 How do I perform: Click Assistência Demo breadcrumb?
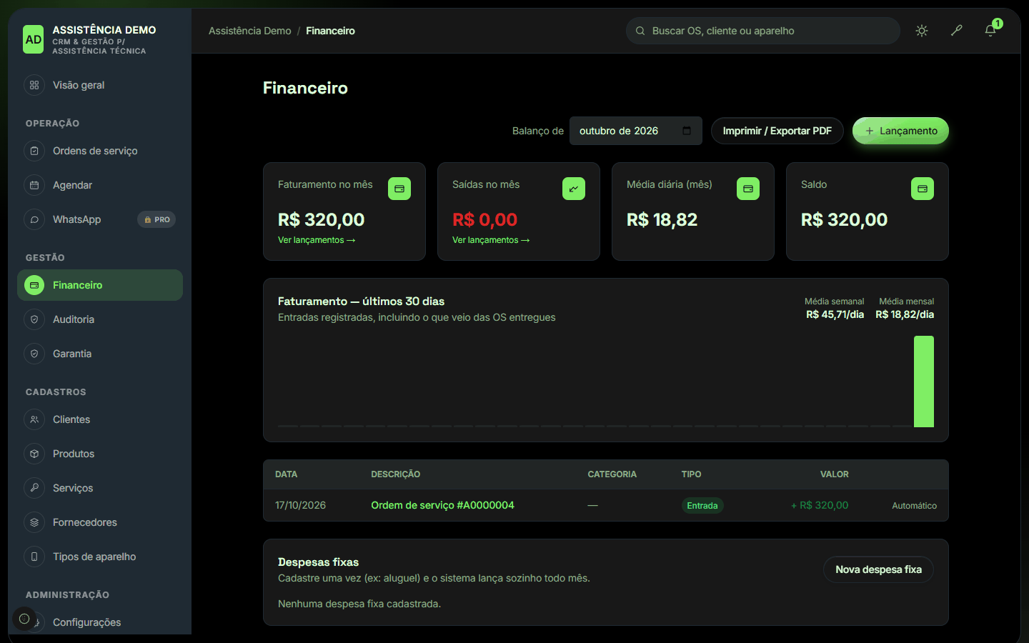coord(250,31)
